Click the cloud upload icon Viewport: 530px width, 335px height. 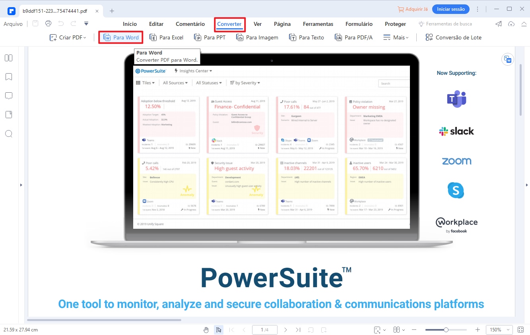coord(511,24)
